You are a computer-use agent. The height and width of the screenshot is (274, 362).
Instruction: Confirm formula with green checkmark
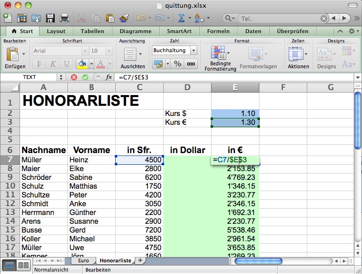[x=85, y=77]
